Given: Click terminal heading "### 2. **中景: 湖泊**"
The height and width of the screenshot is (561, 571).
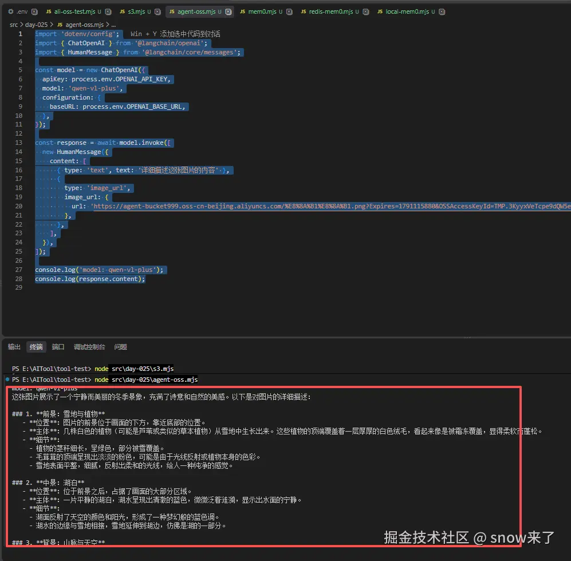Looking at the screenshot, I should pyautogui.click(x=48, y=483).
